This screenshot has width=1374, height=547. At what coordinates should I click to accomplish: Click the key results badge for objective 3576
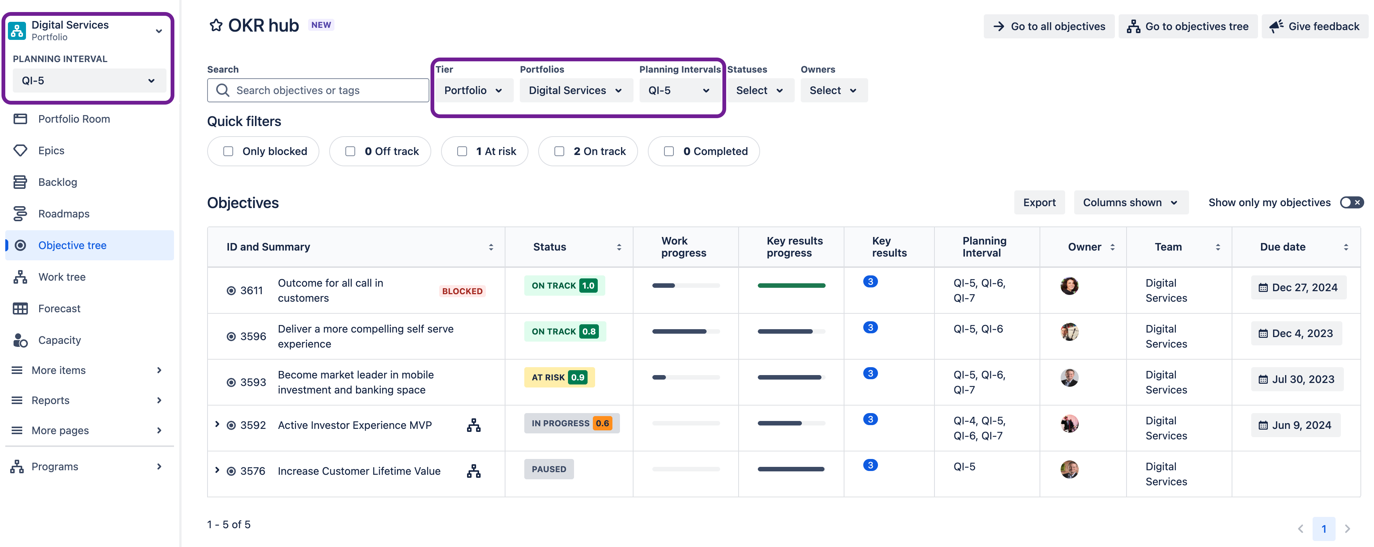(x=870, y=465)
